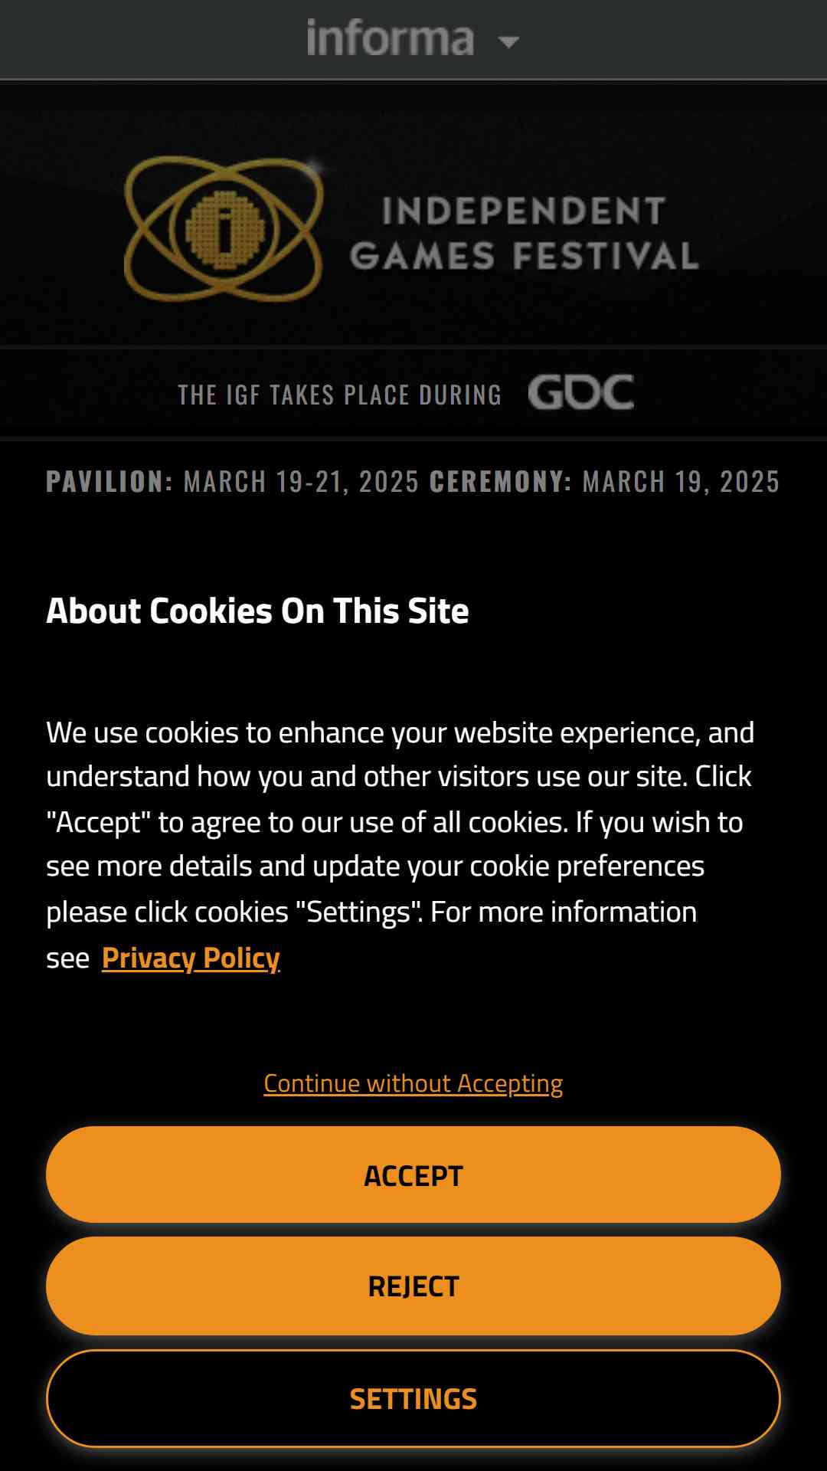Click the CEREMONY label

(501, 482)
